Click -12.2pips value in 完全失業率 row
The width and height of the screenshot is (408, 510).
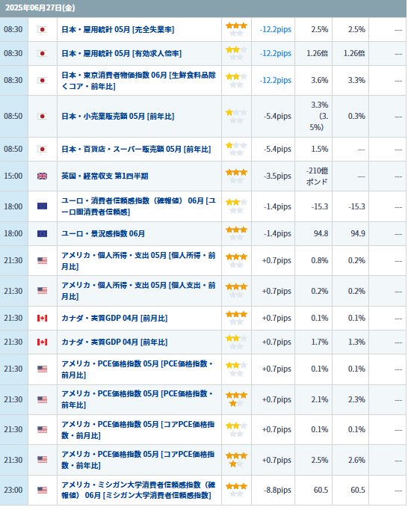(276, 30)
